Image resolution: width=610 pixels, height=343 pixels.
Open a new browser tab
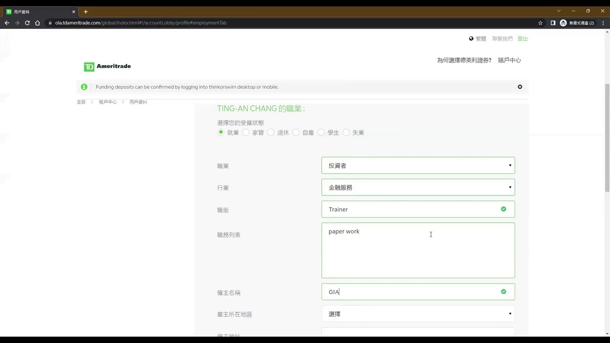86,11
